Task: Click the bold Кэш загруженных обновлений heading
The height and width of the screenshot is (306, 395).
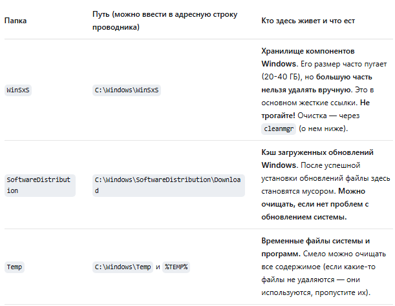Action: click(317, 152)
